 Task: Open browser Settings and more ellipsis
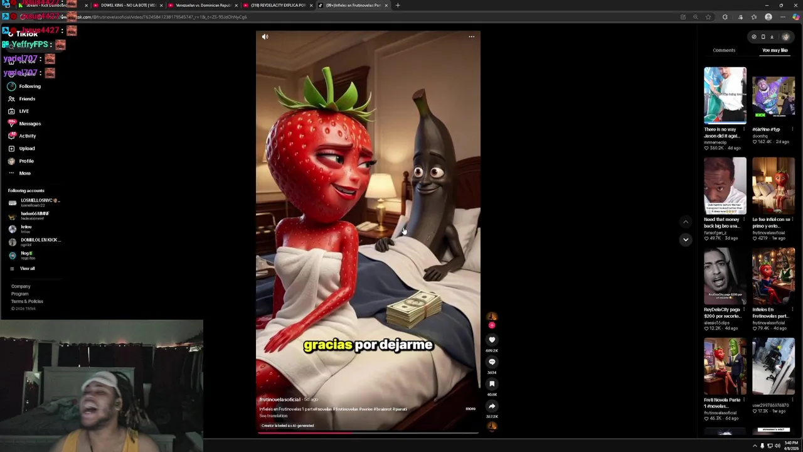pyautogui.click(x=782, y=17)
